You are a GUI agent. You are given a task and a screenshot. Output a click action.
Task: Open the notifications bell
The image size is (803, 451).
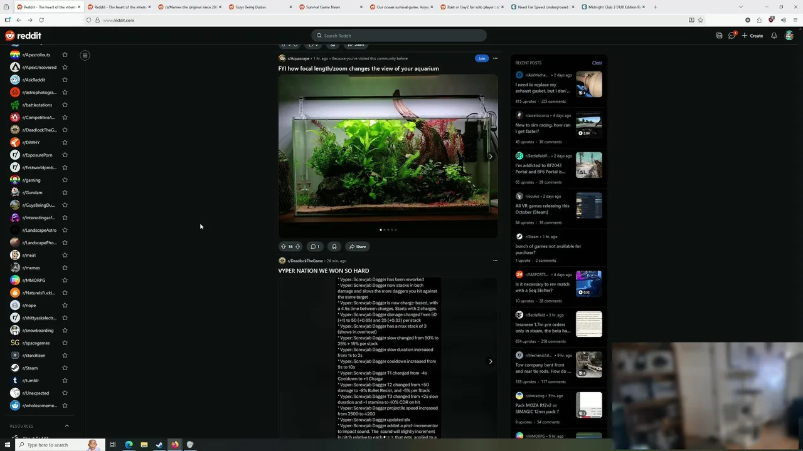pos(774,36)
